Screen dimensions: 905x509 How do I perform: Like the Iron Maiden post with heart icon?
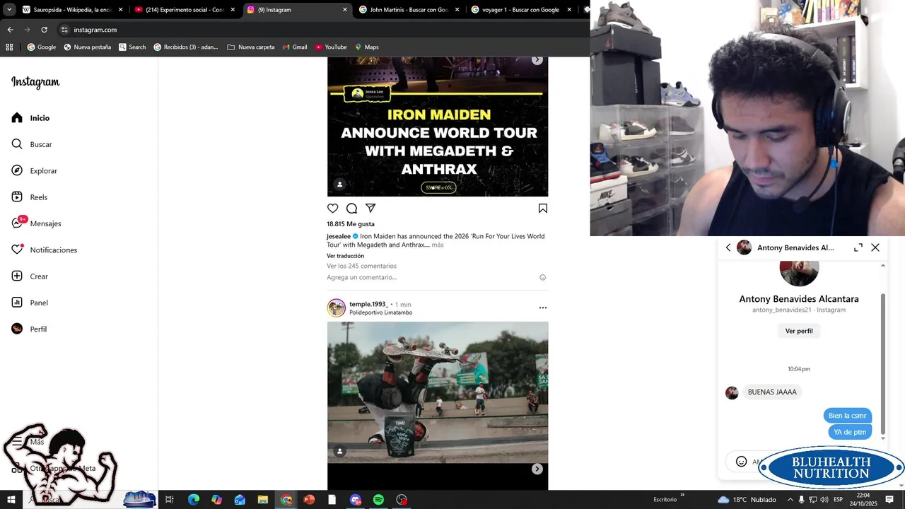pyautogui.click(x=333, y=209)
